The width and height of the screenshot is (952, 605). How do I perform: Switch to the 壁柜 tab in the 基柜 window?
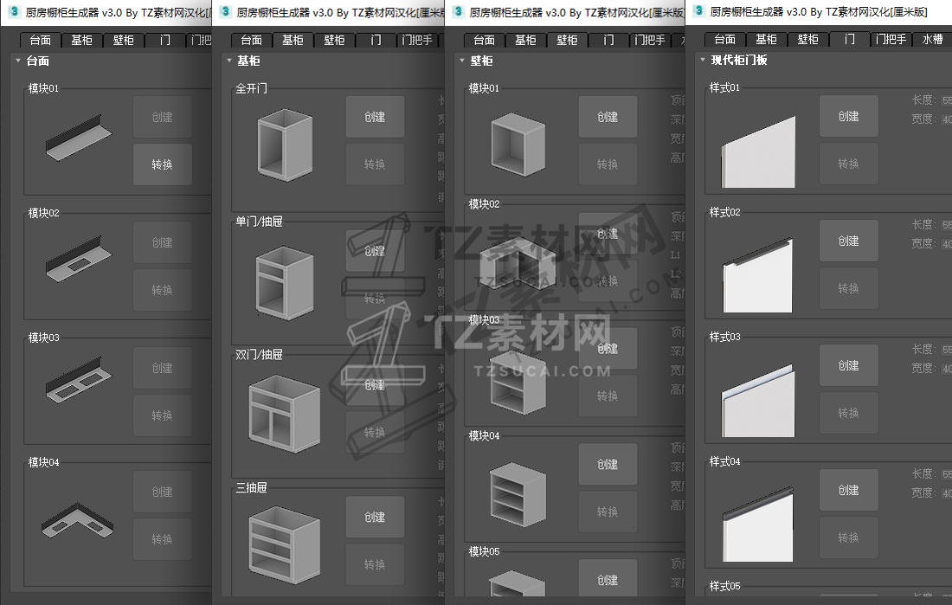point(335,40)
